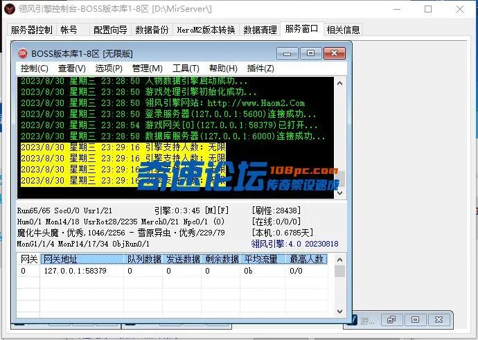Switch to 数据清理 tab

[x=260, y=30]
